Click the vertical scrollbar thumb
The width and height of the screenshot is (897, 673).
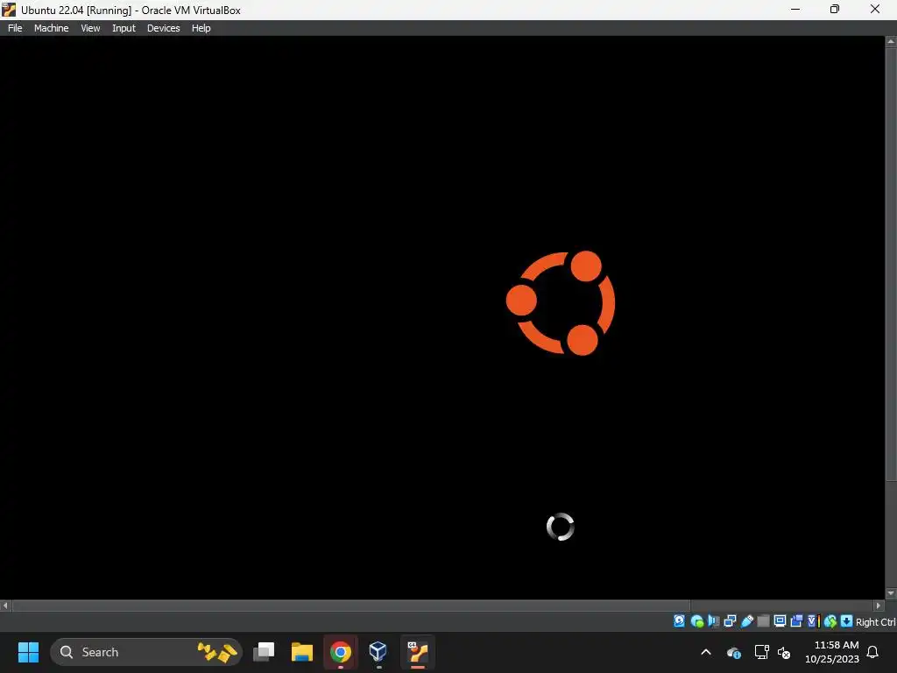click(x=891, y=265)
